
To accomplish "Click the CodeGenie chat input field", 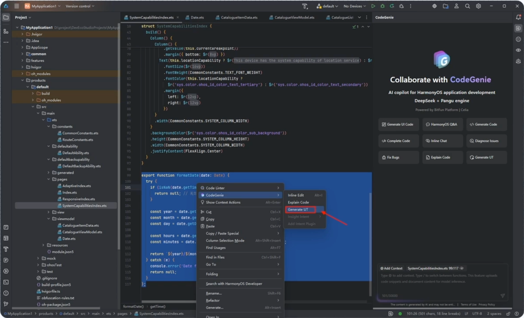I will (443, 282).
